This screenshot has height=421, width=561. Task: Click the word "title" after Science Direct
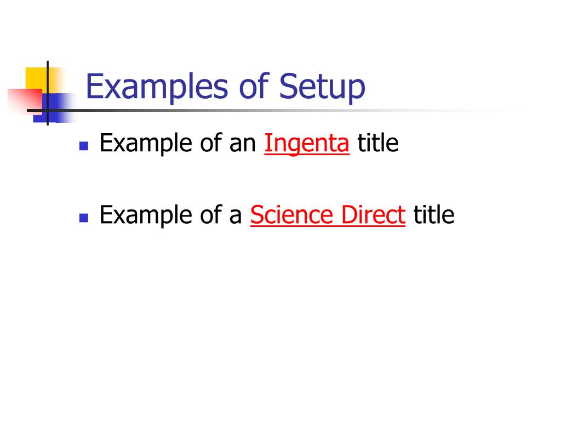434,214
